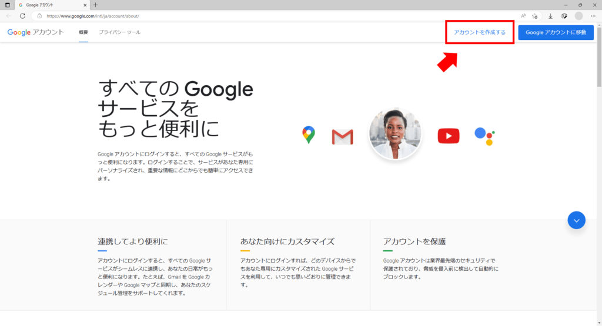Screen dimensions: 602x326
Task: Open the browser settings ellipsis menu
Action: click(593, 16)
